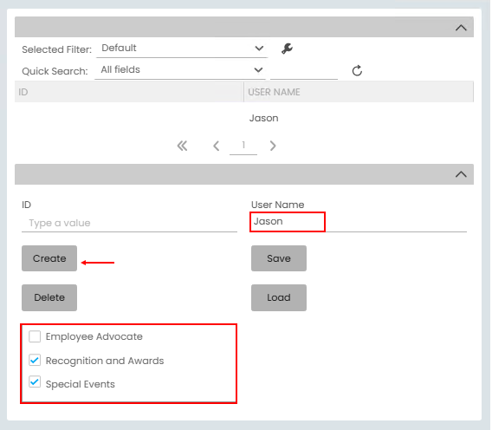Click the Save button
The height and width of the screenshot is (430, 492).
[279, 258]
